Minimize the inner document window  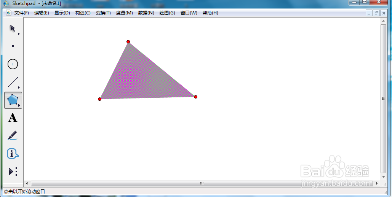(369, 13)
